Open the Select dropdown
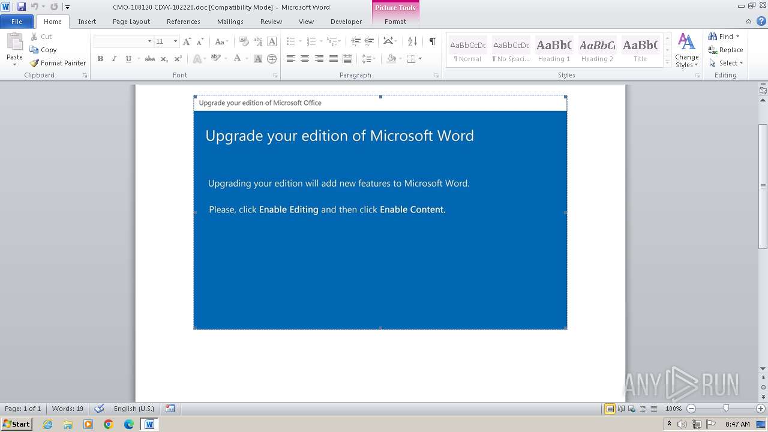 pos(726,63)
